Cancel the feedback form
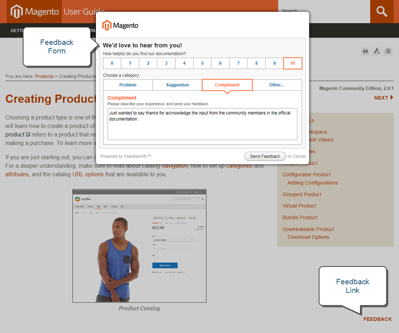The width and height of the screenshot is (399, 333). coord(299,156)
